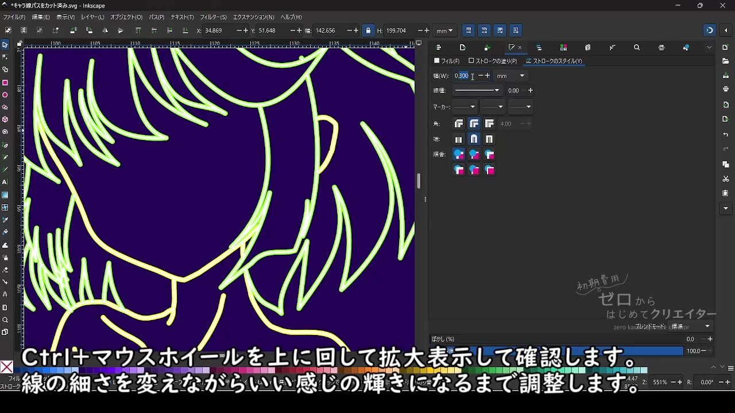Image resolution: width=735 pixels, height=413 pixels.
Task: Switch to the フィル(F) tab
Action: click(x=447, y=61)
